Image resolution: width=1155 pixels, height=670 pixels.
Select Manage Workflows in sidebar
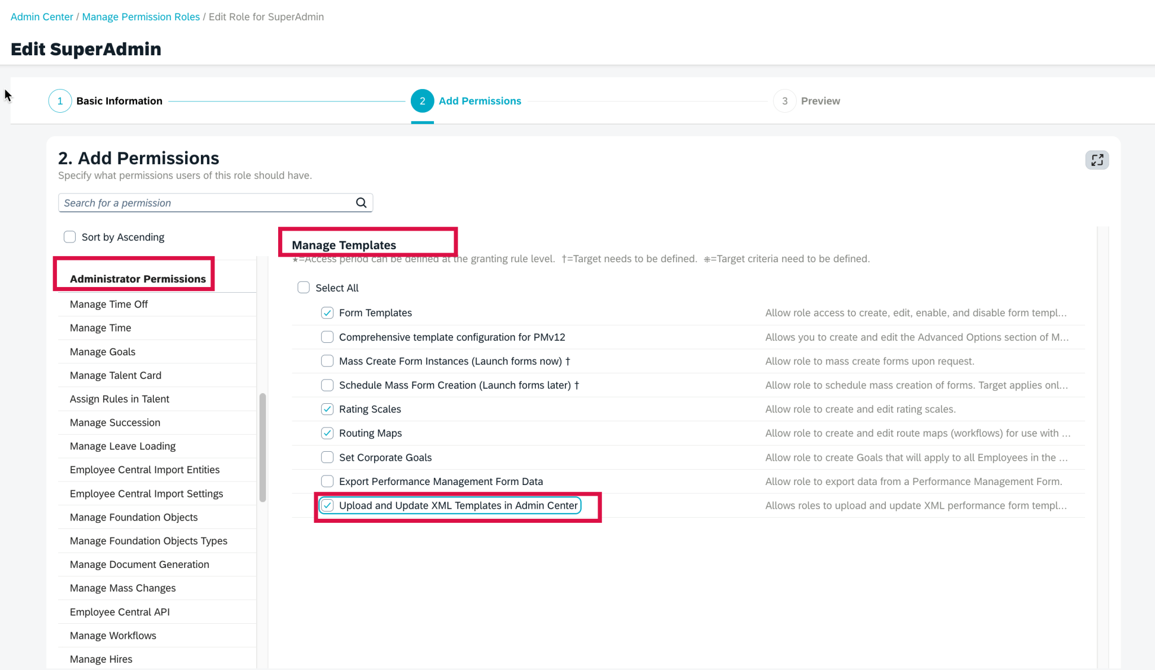[x=112, y=635]
